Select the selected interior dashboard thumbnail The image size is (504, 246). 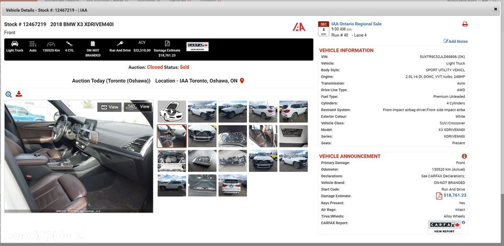(172, 136)
